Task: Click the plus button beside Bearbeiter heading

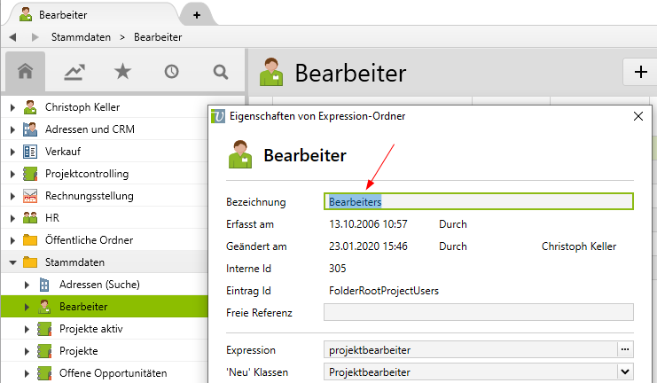Action: pyautogui.click(x=640, y=73)
